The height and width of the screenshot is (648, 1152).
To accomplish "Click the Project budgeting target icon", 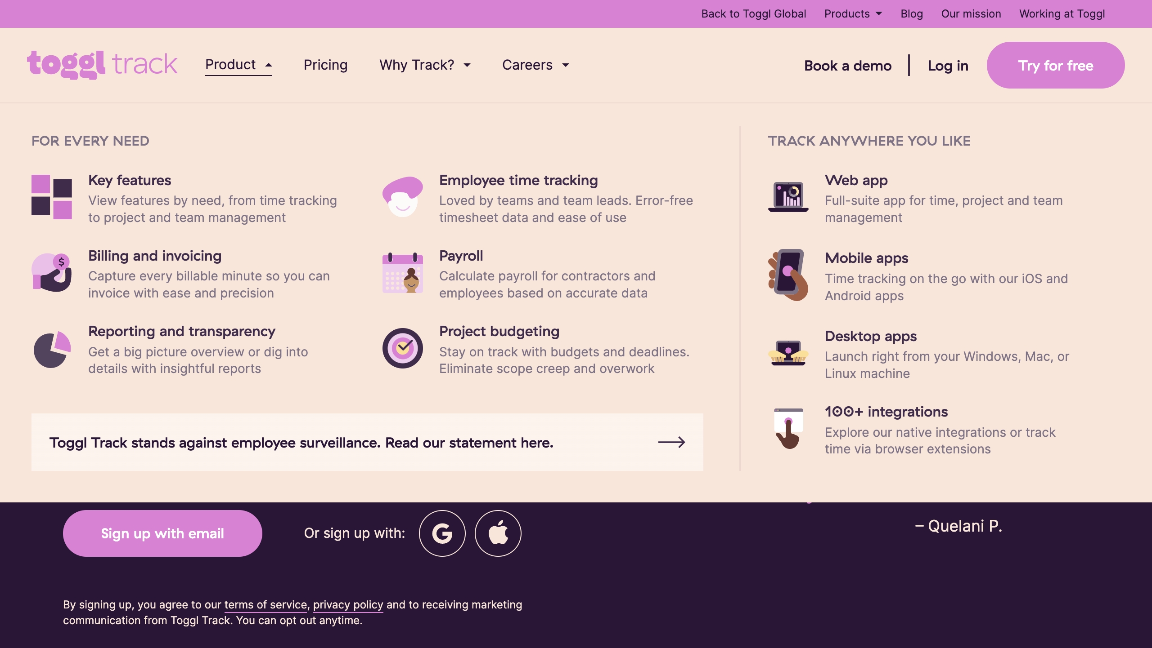I will (x=403, y=348).
